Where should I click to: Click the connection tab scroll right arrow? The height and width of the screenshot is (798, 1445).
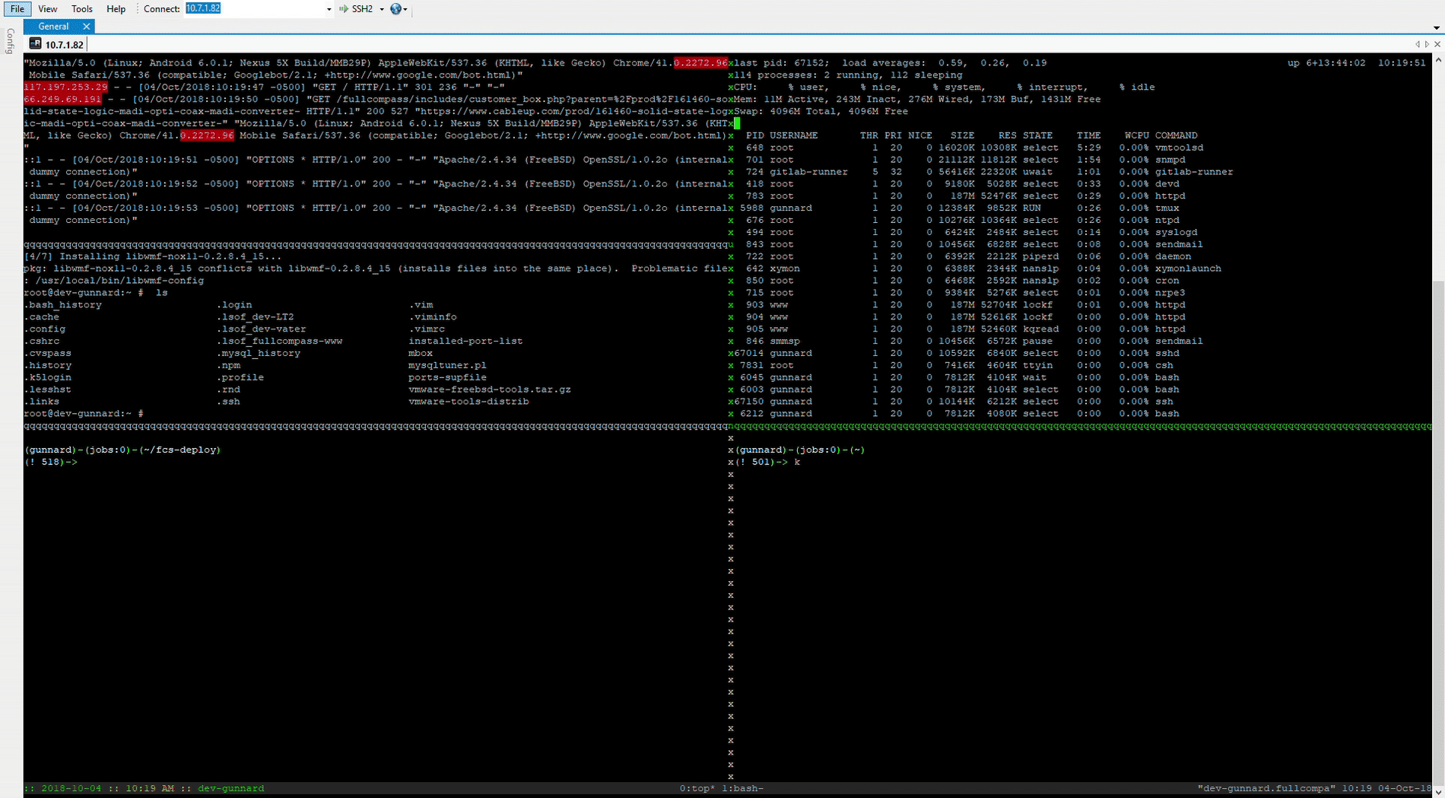point(1427,44)
